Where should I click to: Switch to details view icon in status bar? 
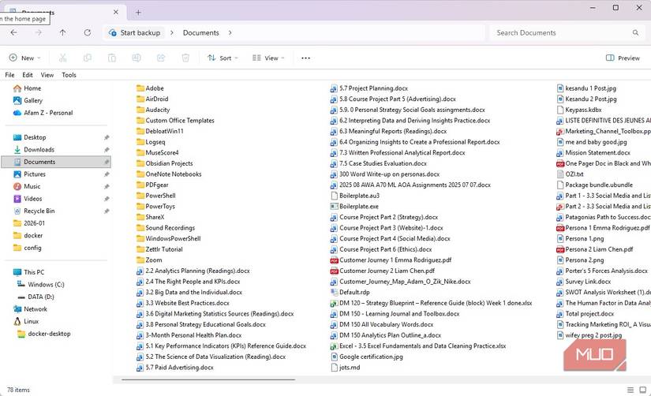[x=630, y=390]
